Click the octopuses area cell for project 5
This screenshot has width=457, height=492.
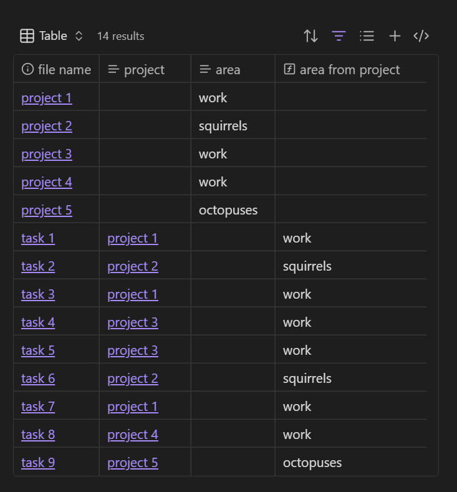coord(228,210)
